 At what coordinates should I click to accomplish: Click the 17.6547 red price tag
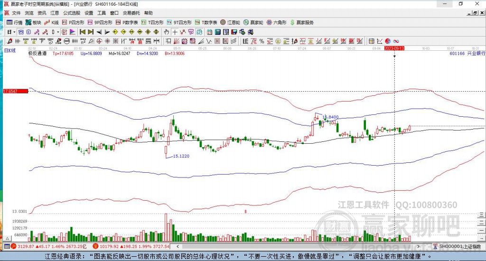point(16,91)
